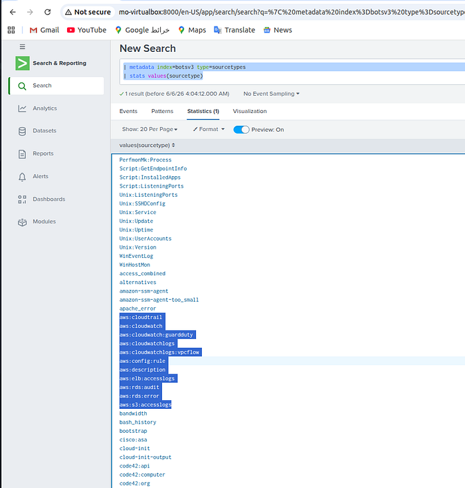Viewport: 465px width, 488px height.
Task: Select Search in the sidebar
Action: point(56,86)
